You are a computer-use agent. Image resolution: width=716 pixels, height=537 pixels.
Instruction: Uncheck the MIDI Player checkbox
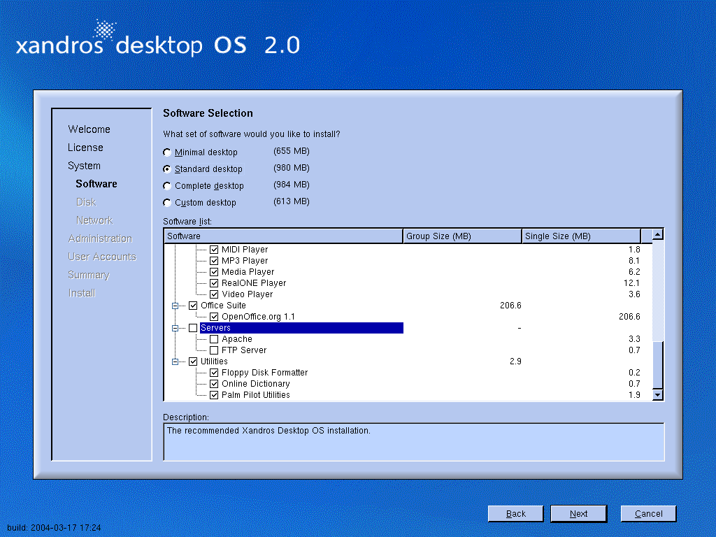pyautogui.click(x=215, y=250)
